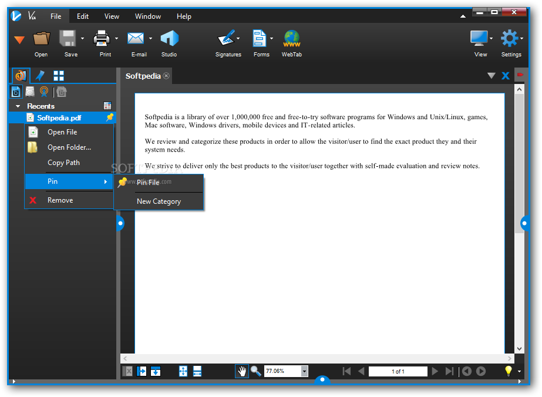542x397 pixels.
Task: Click the calendar icon next to Recents
Action: click(x=107, y=106)
